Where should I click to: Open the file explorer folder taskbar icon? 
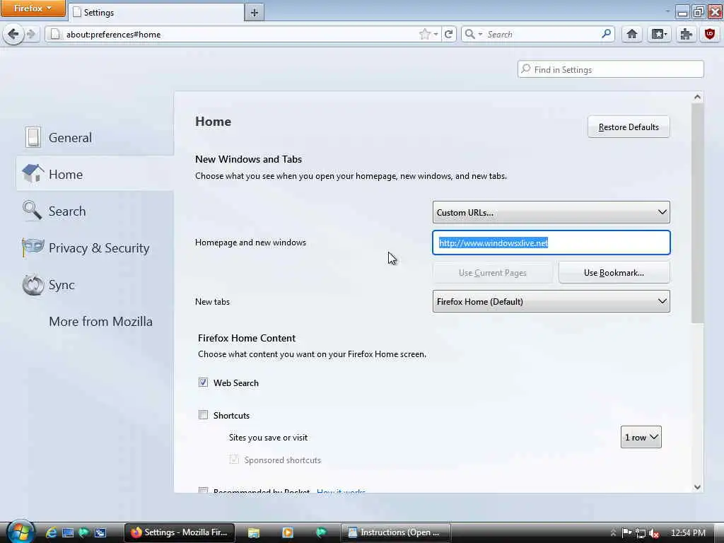point(254,532)
